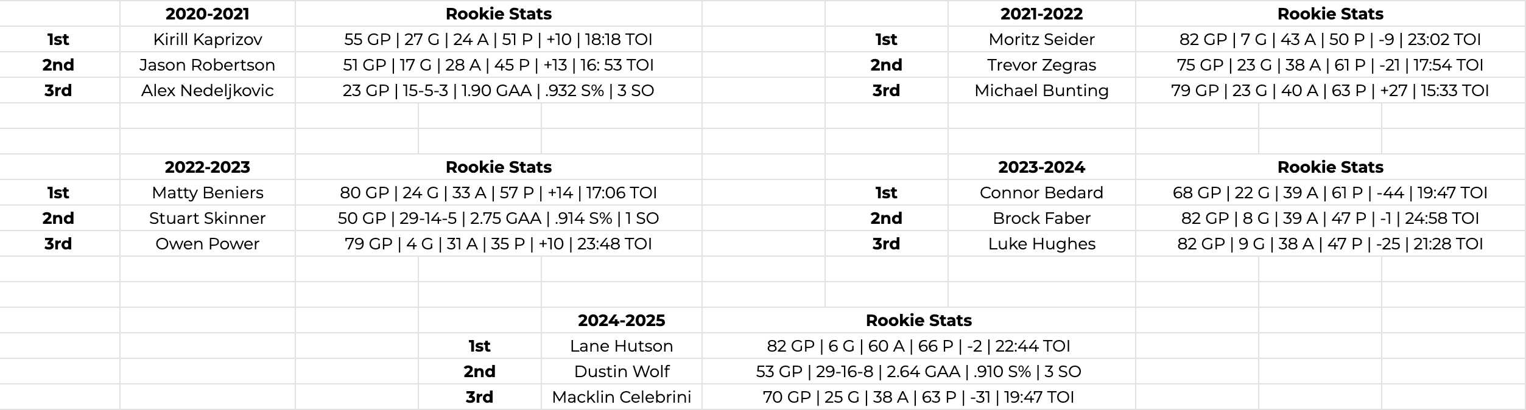Select the Lane Hutson cell
This screenshot has height=410, width=1526.
(621, 346)
